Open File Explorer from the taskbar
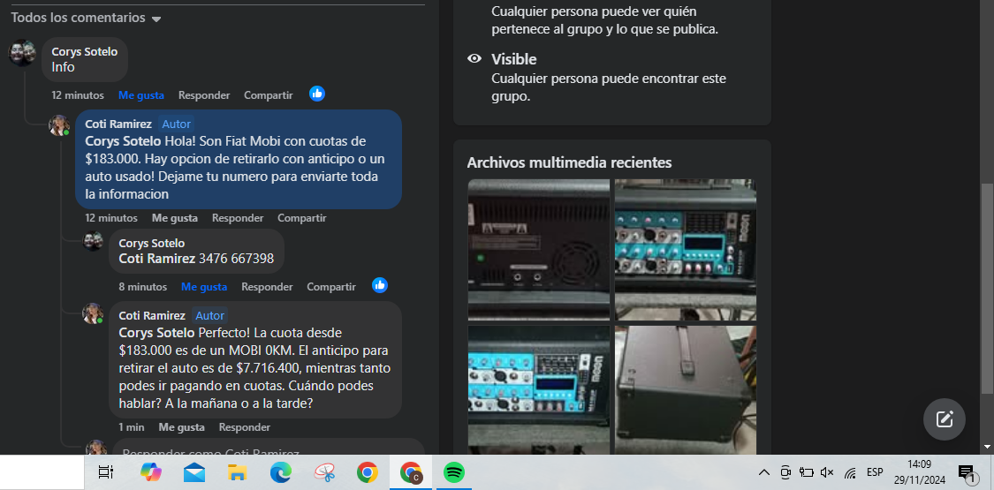Screen dimensions: 994x490 click(237, 473)
